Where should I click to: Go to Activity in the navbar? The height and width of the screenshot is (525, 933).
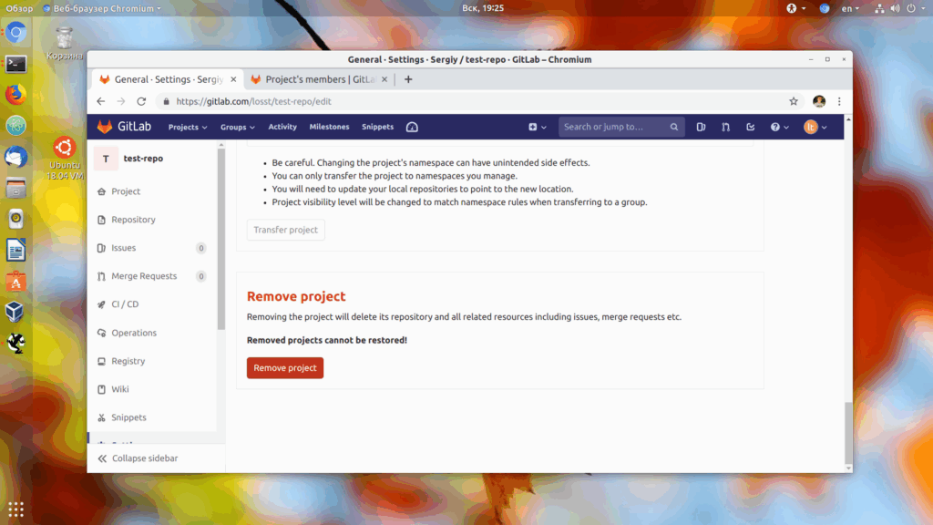coord(282,127)
